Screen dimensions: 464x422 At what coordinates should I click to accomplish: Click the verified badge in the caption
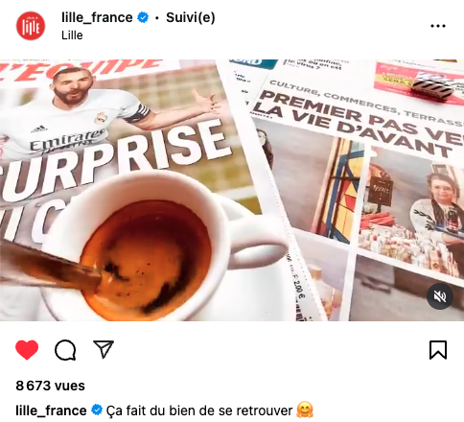click(x=97, y=410)
